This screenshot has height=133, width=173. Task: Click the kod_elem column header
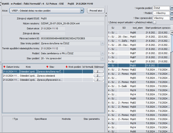[x=138, y=28]
